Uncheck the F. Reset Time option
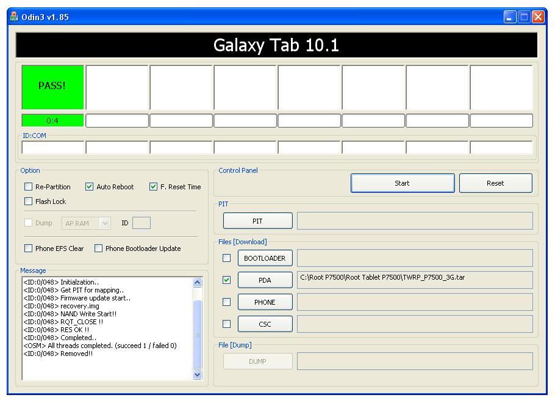Image resolution: width=555 pixels, height=403 pixels. [x=153, y=186]
